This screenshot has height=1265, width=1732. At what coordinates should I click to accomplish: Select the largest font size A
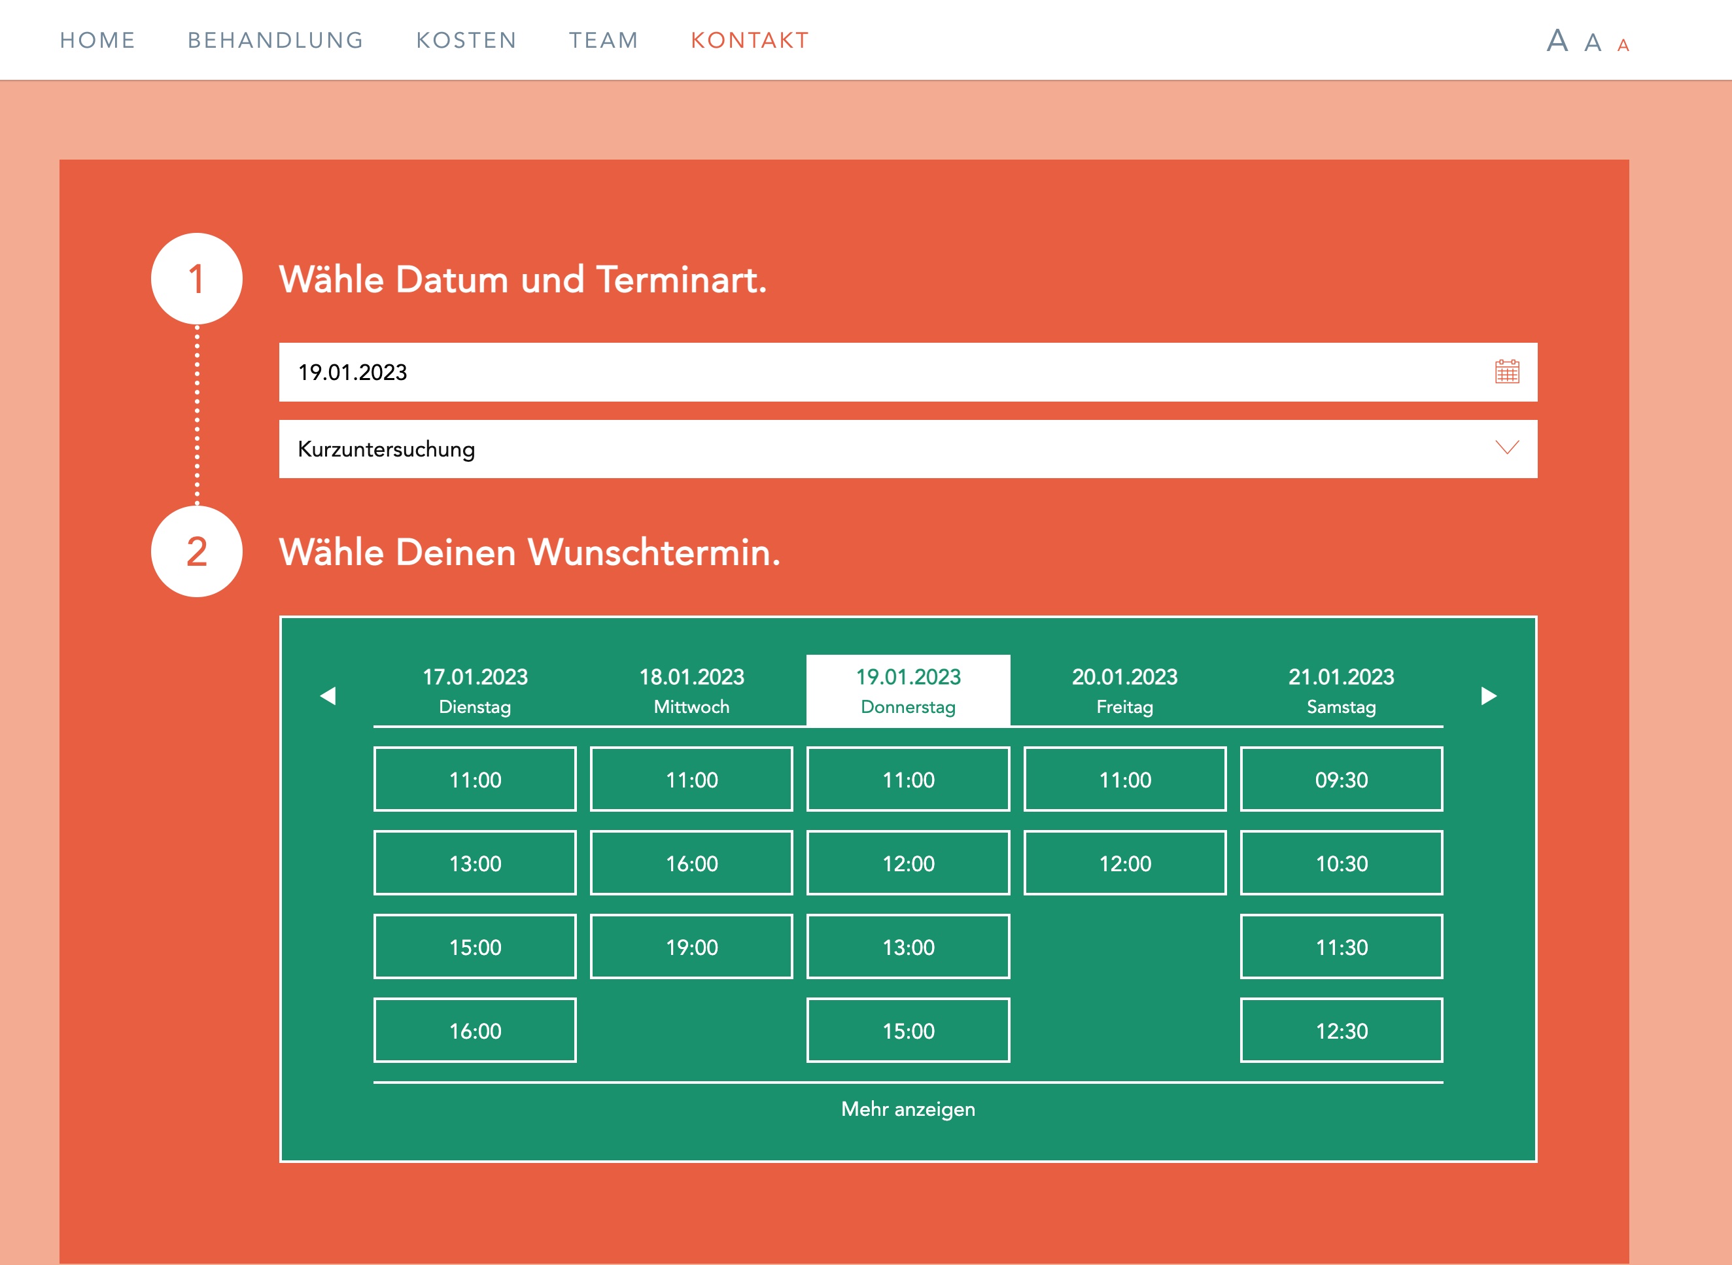(x=1557, y=41)
